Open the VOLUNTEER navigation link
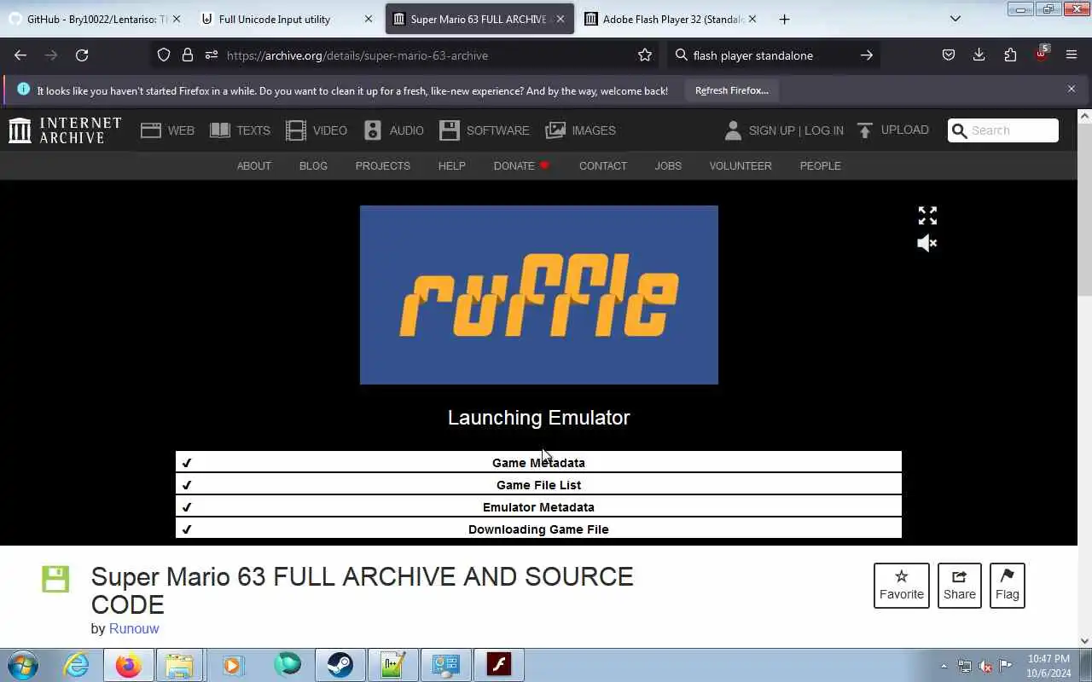1092x682 pixels. 741,166
